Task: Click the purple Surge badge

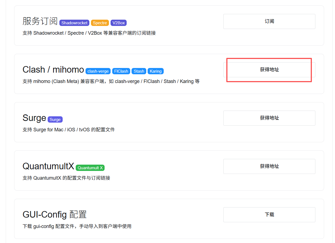Action: (x=55, y=120)
